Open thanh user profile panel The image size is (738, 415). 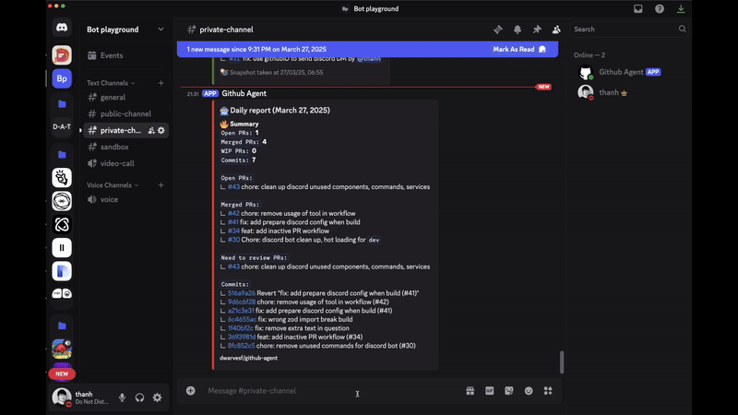tap(80, 397)
